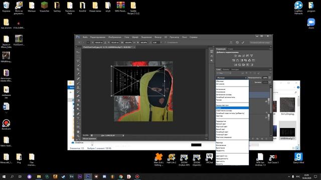Open the layer filter kind dropdown
Screen dimensions: 321x180
coord(224,73)
